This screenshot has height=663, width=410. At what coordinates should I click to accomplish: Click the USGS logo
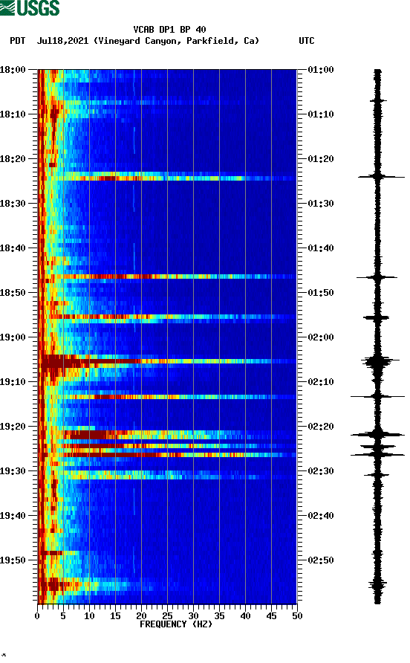tap(30, 7)
